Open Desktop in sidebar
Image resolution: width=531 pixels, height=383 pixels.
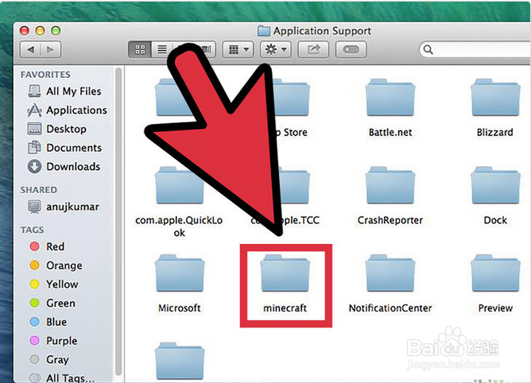(x=57, y=129)
